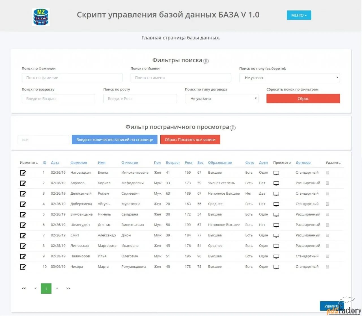
Task: View record of Аврагов via monitor icon
Action: pos(276,184)
